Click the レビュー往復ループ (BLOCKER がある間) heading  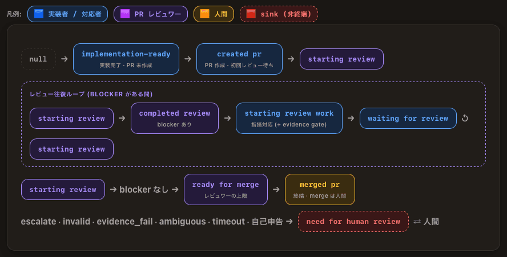click(x=91, y=94)
